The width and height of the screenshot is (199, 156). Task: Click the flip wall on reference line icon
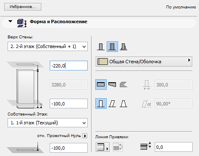point(118,147)
